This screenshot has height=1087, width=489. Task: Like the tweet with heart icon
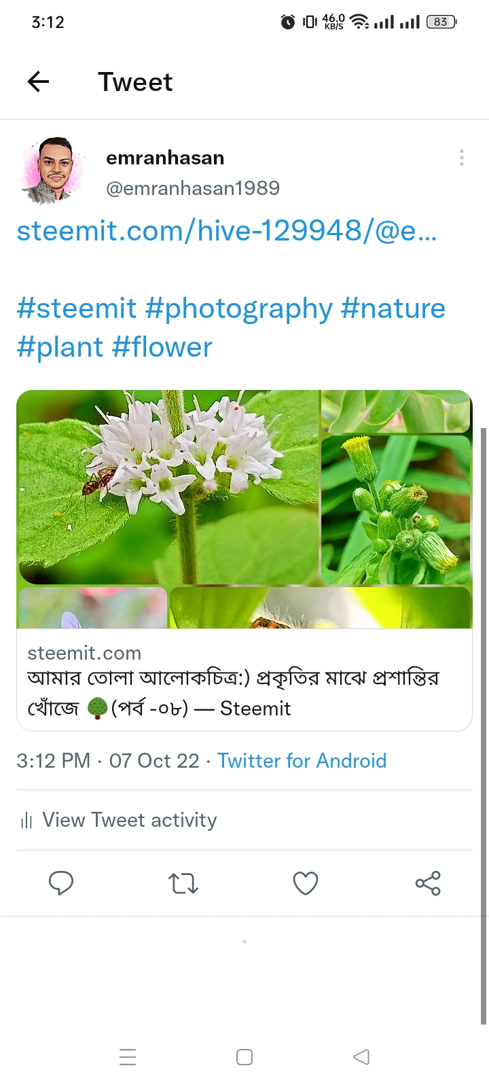click(x=306, y=883)
